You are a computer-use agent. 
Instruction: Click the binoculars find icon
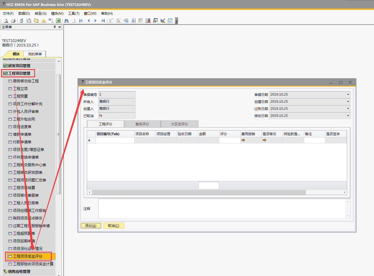(66, 21)
